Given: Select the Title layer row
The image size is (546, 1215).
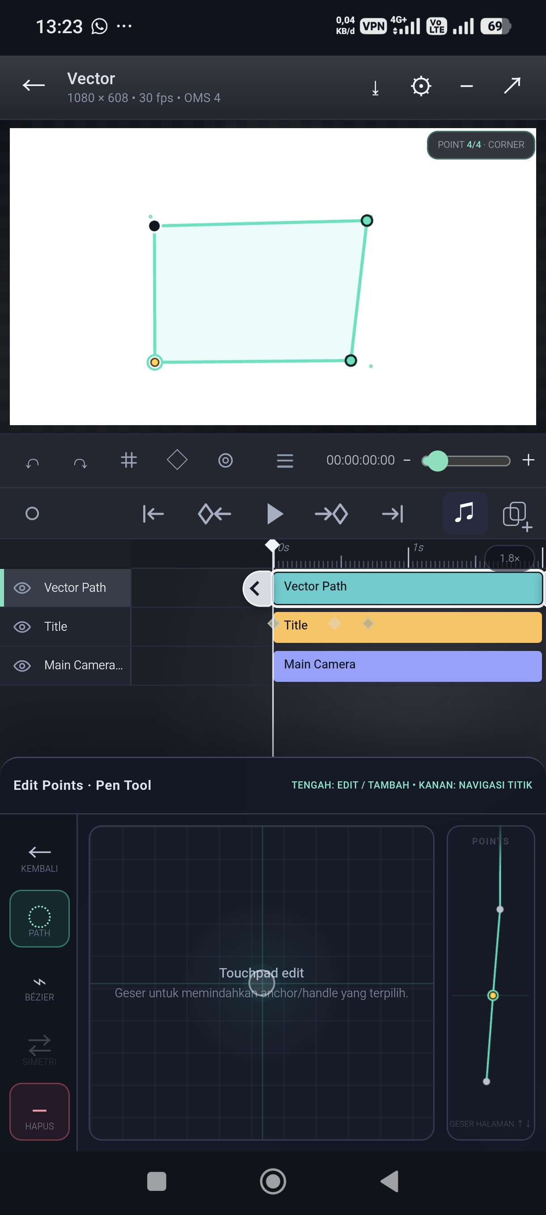Looking at the screenshot, I should pyautogui.click(x=66, y=626).
